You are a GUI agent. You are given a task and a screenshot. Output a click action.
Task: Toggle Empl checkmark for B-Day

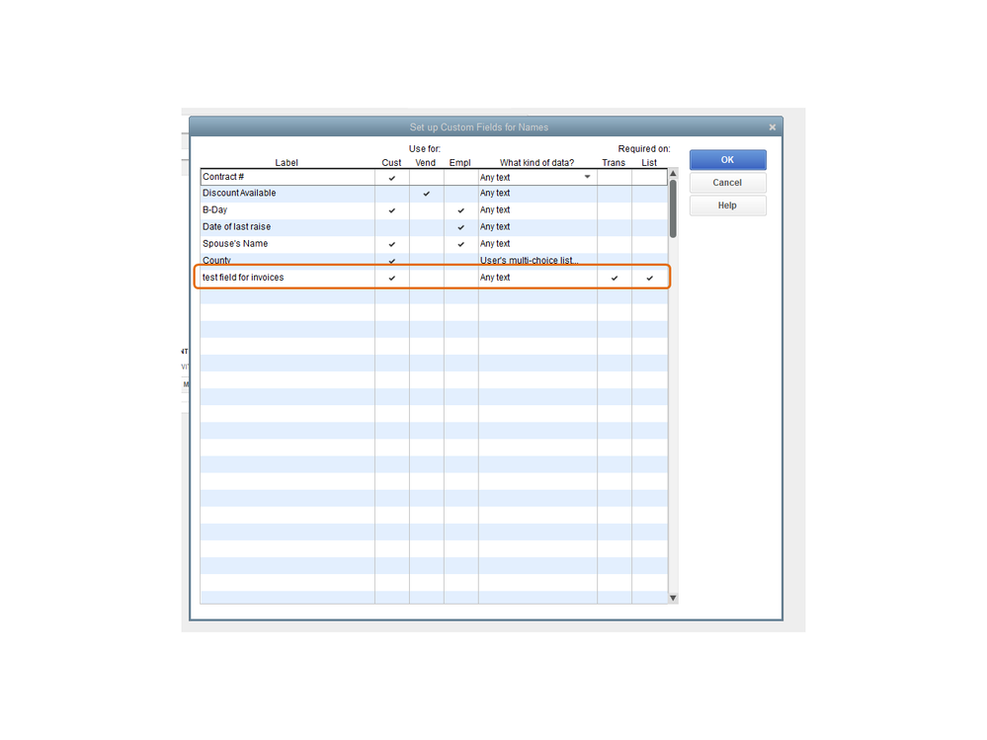[460, 210]
